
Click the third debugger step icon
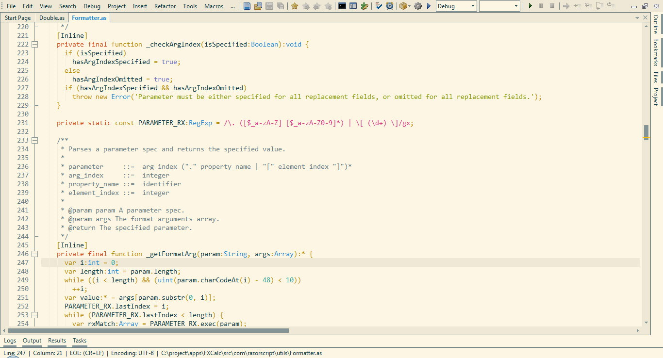599,6
